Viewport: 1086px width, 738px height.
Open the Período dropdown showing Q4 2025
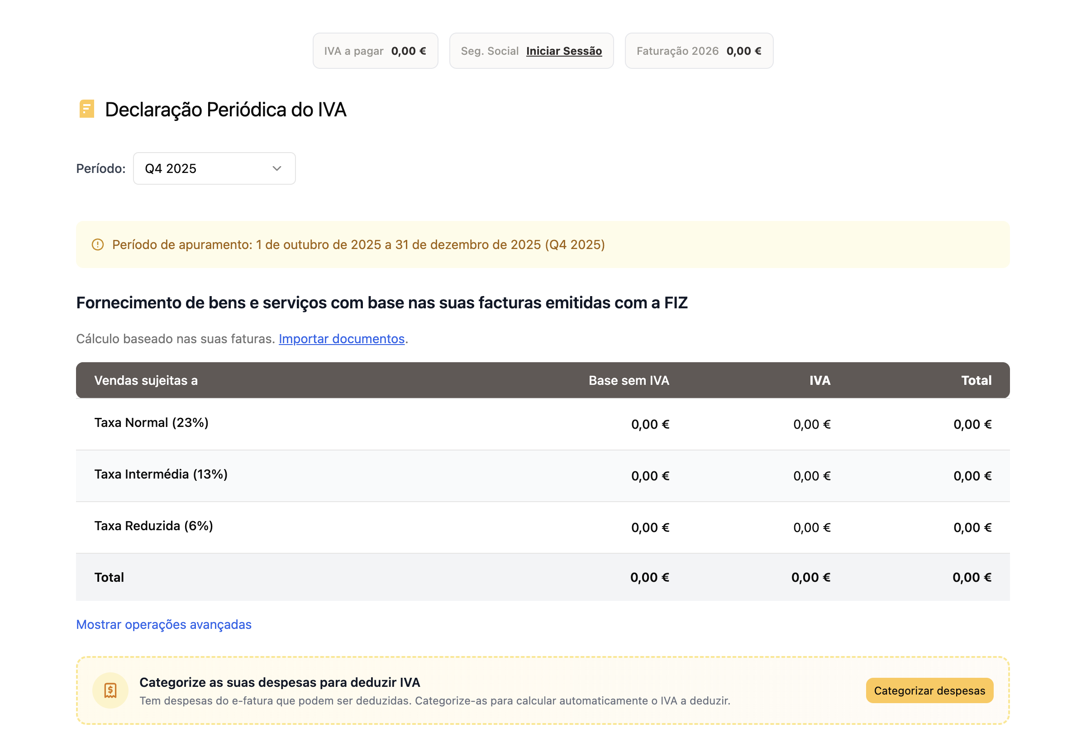pos(214,168)
